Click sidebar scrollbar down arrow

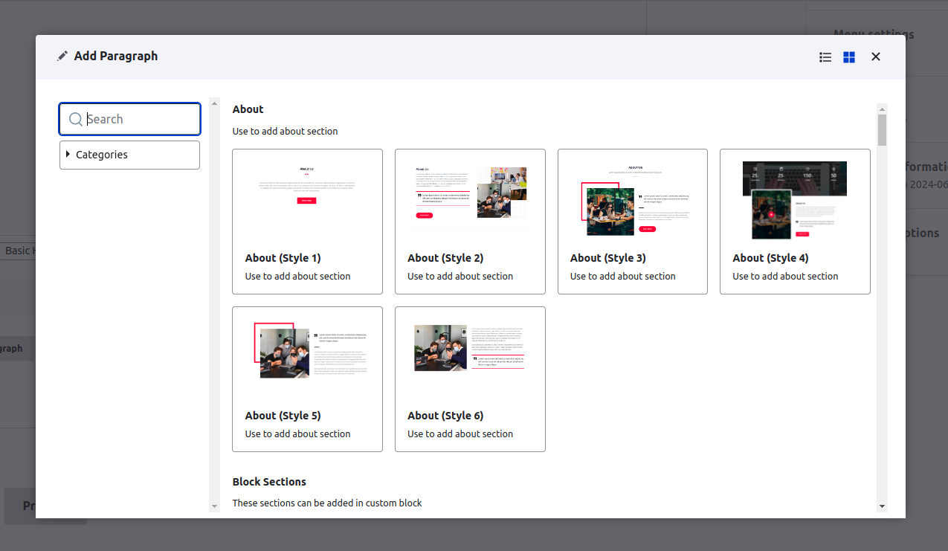point(214,506)
